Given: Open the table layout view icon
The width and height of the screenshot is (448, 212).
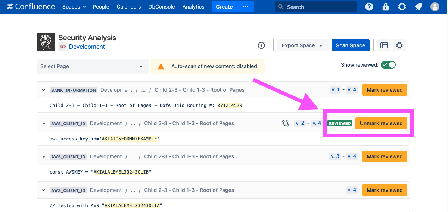Looking at the screenshot, I should coord(384,45).
